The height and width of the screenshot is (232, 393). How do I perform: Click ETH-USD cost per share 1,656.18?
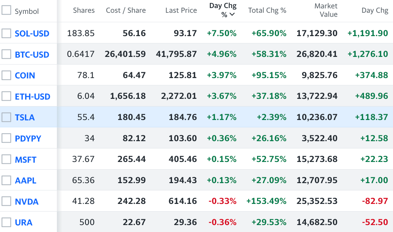[128, 96]
